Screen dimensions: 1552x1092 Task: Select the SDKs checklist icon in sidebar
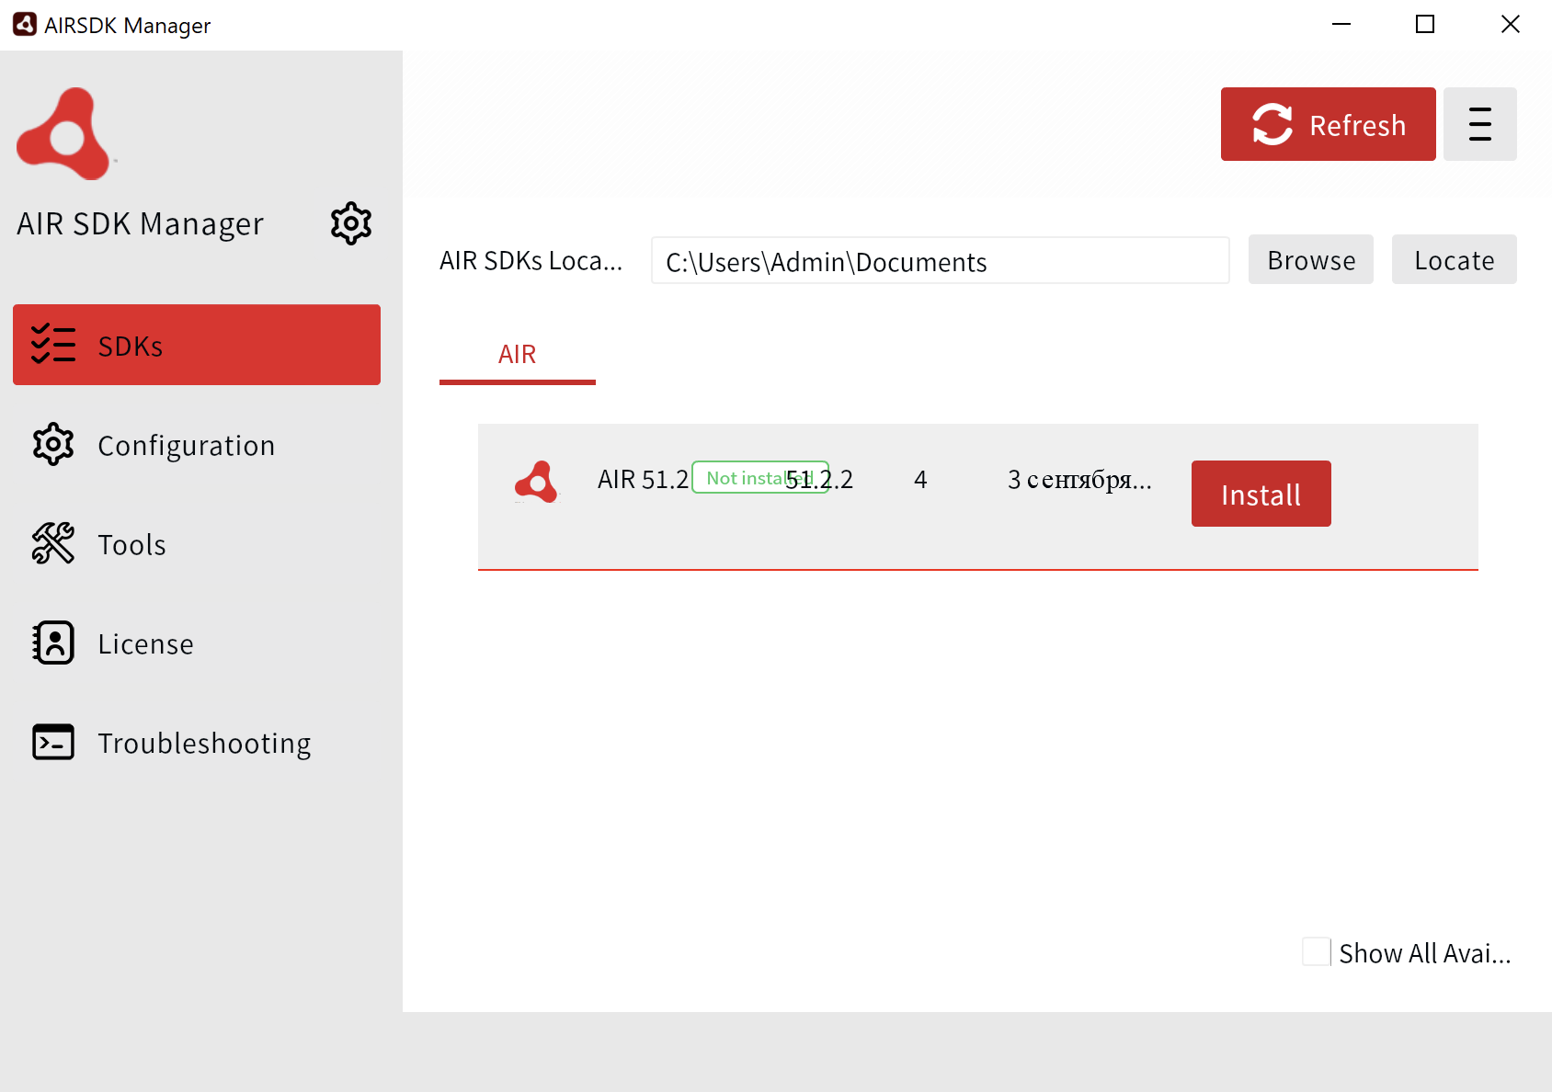pos(52,345)
